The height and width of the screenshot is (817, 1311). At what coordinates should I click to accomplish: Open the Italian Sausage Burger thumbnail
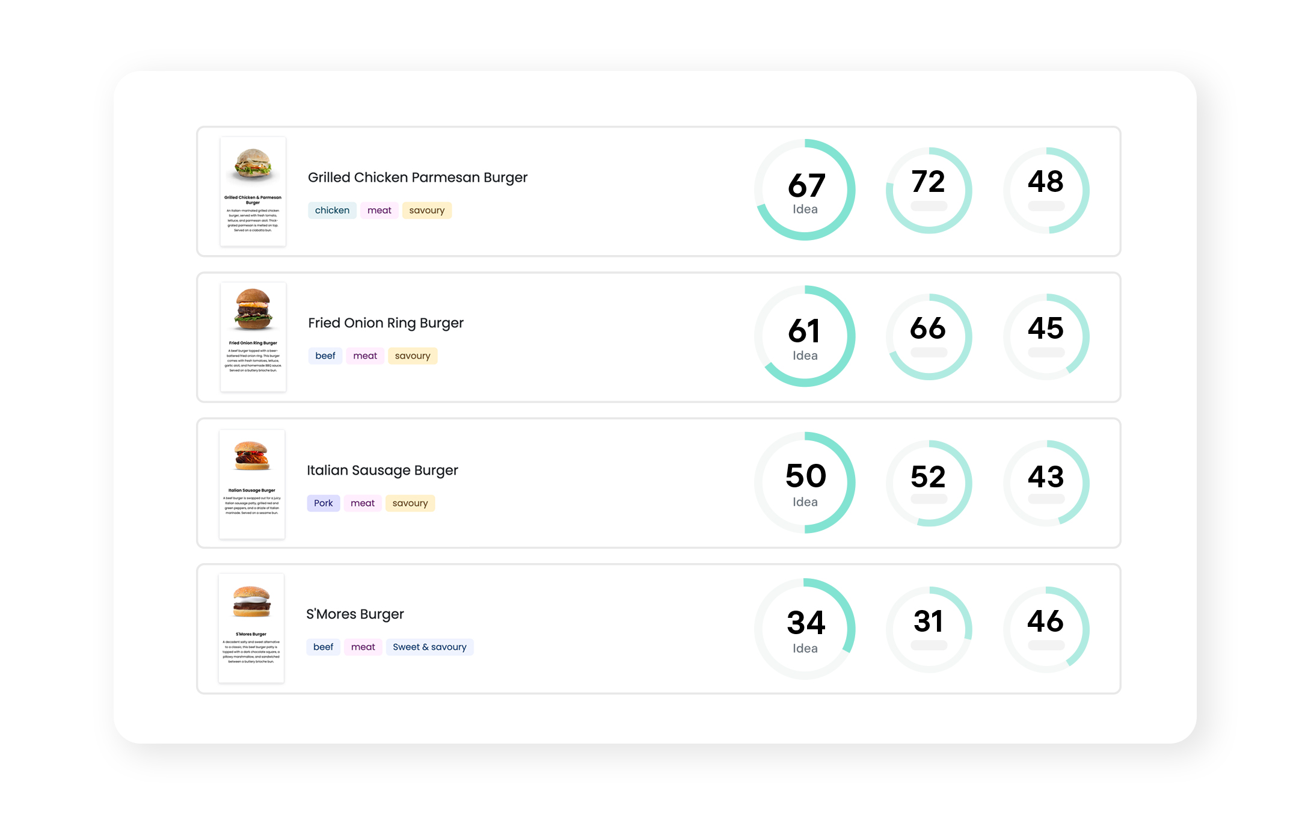pos(252,484)
